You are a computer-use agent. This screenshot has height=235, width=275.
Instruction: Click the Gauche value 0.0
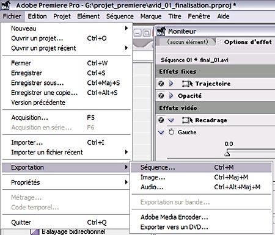coord(229,144)
